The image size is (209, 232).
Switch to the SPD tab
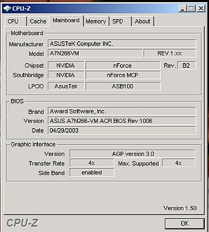click(x=120, y=21)
